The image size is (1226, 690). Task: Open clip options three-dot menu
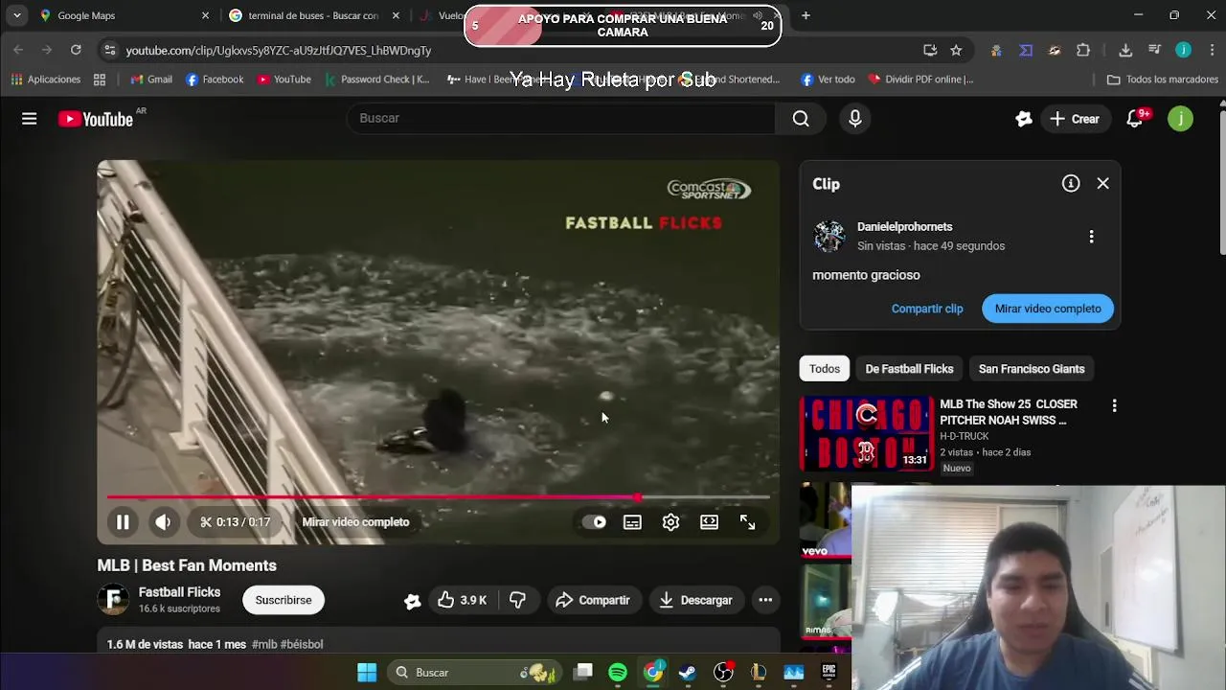click(x=1091, y=237)
